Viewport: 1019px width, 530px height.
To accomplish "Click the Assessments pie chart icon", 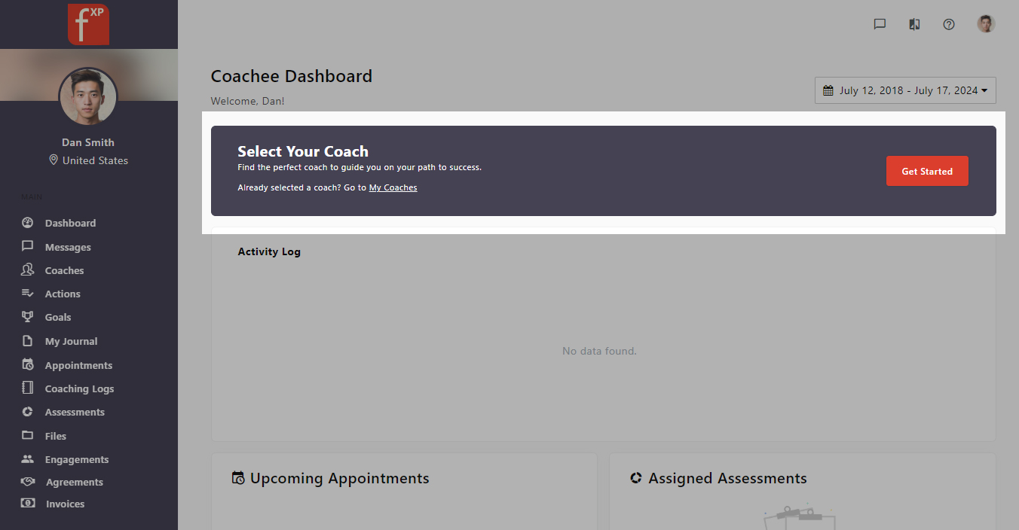I will (28, 412).
